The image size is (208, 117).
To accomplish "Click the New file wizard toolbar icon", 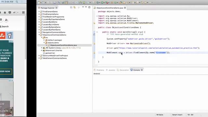I will 39,2.
